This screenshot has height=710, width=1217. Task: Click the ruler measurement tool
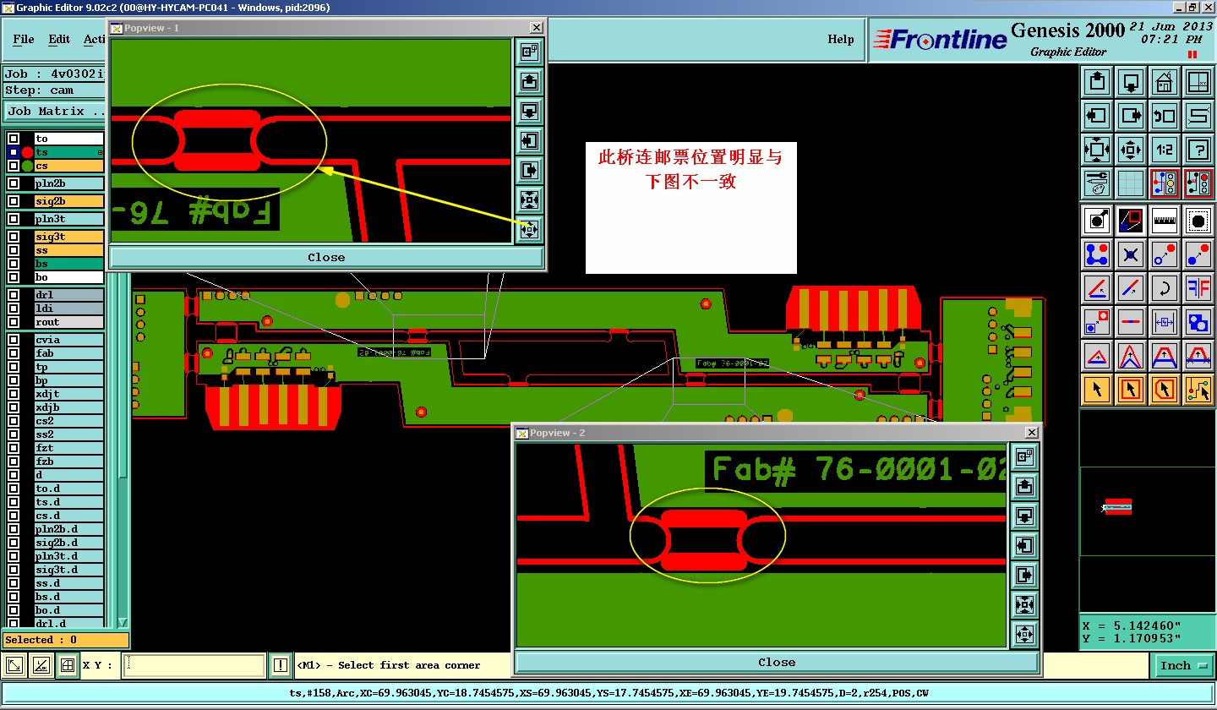click(x=1165, y=221)
